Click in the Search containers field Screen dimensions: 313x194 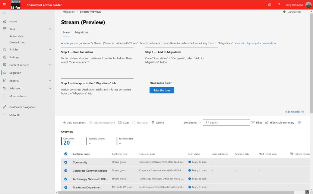click(x=227, y=122)
